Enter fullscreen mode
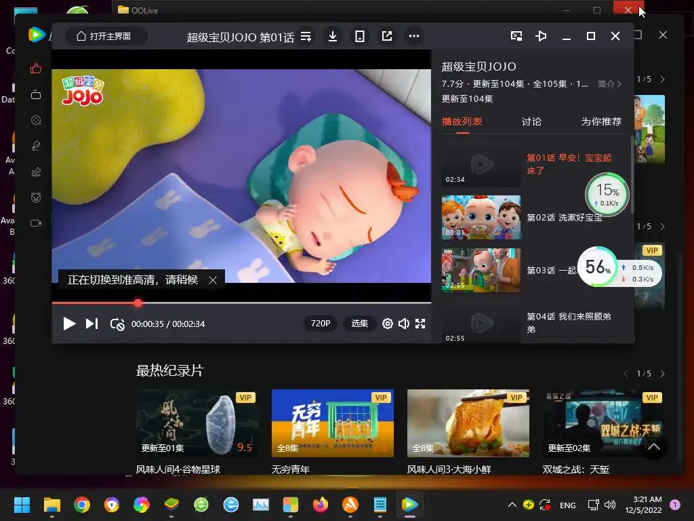 (420, 324)
